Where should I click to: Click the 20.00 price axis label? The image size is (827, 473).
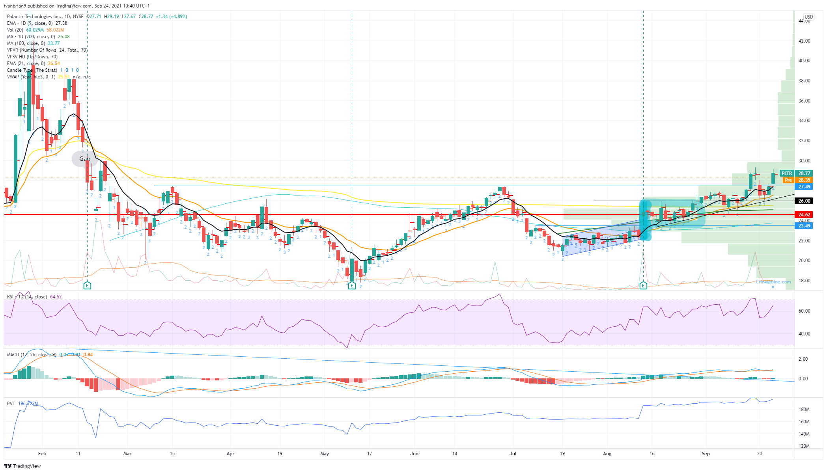804,261
